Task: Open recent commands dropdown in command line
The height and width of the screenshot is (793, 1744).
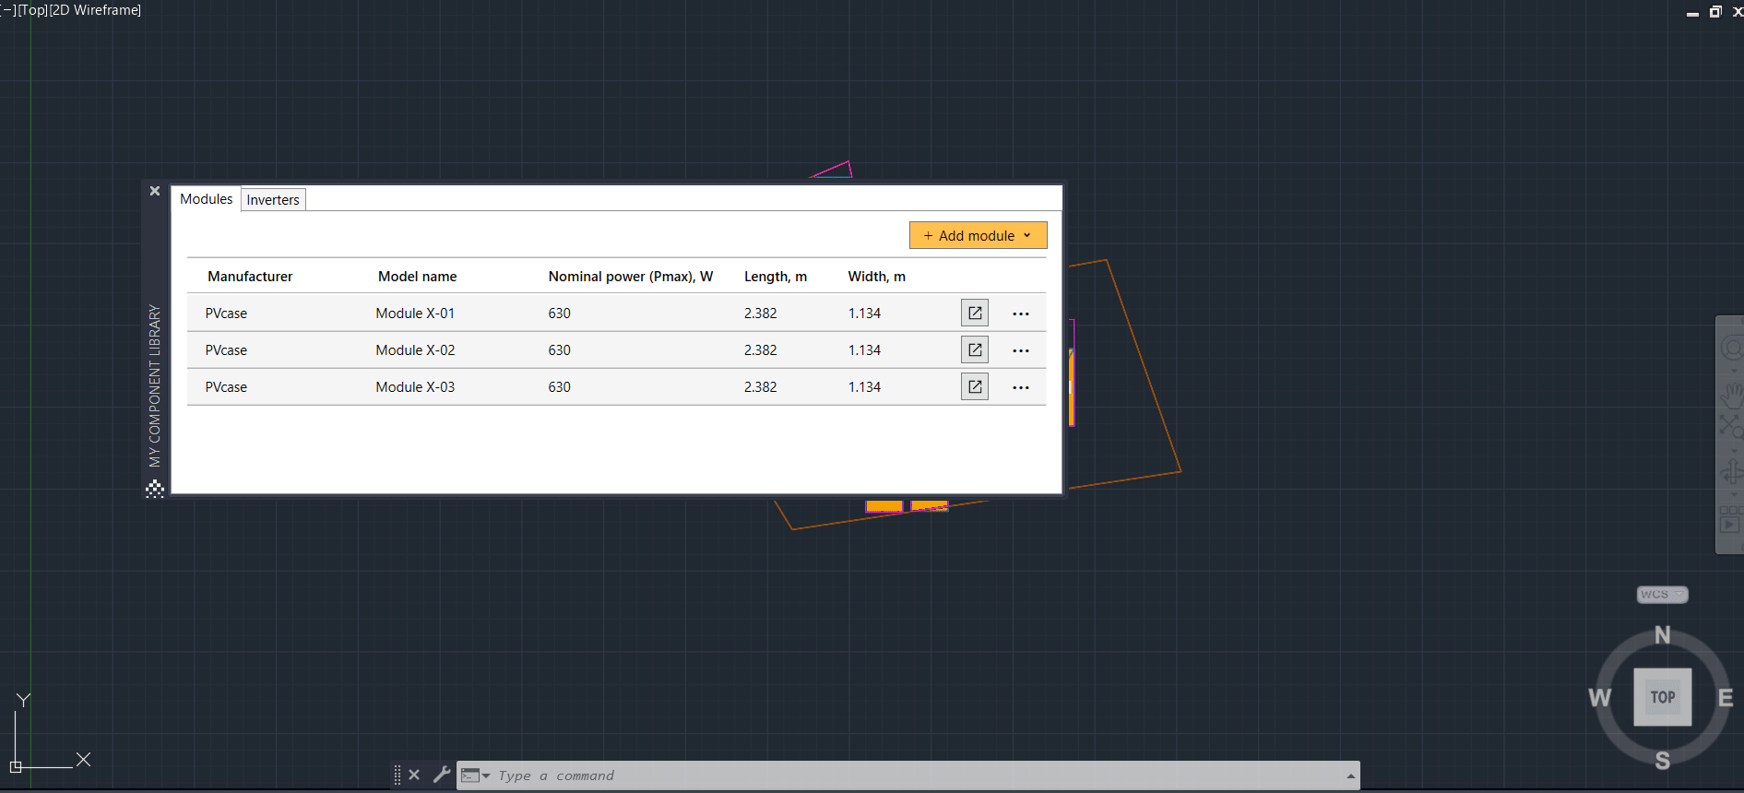Action: (475, 775)
